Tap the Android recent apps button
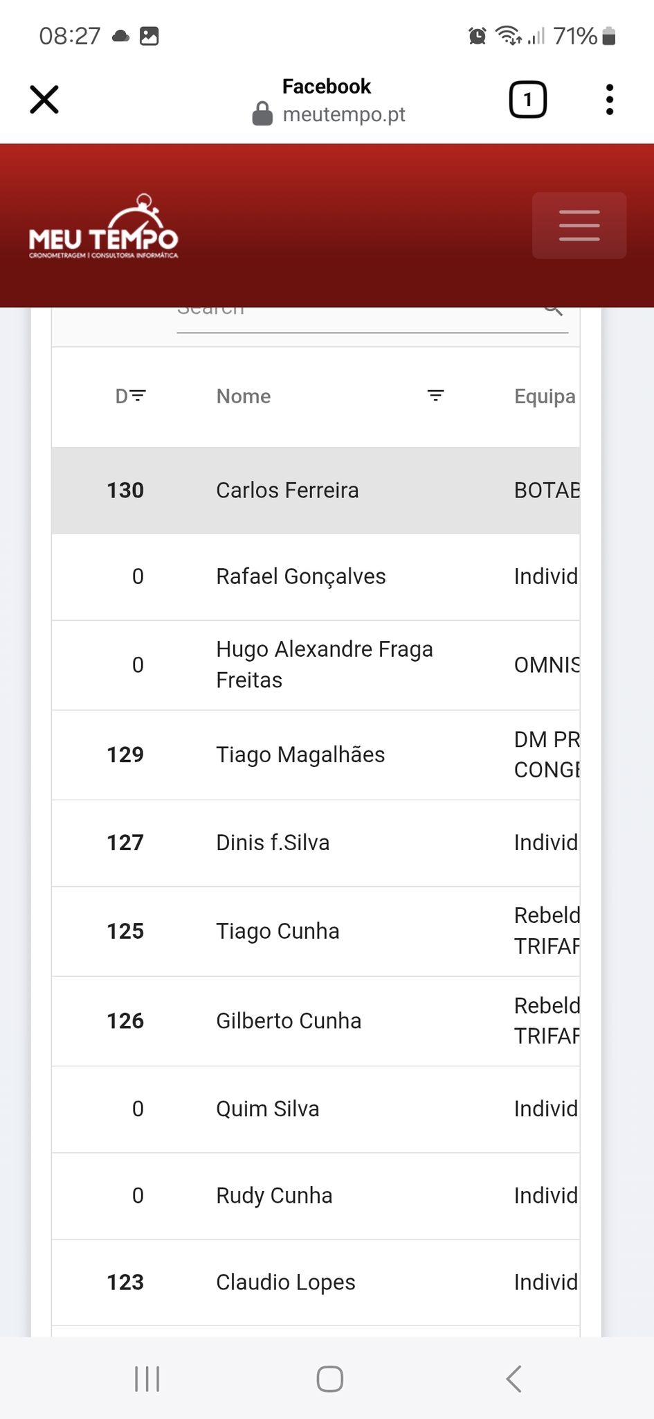This screenshot has width=654, height=1419. (x=147, y=1379)
